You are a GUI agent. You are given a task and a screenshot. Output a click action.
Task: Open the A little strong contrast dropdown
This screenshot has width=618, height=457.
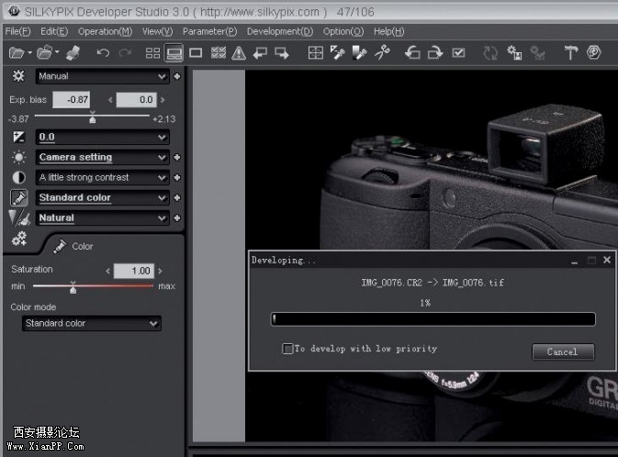103,178
